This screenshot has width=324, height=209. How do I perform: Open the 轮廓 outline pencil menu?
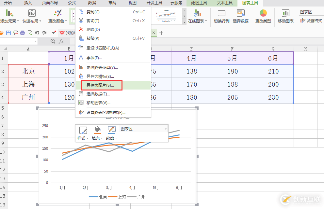[112, 130]
